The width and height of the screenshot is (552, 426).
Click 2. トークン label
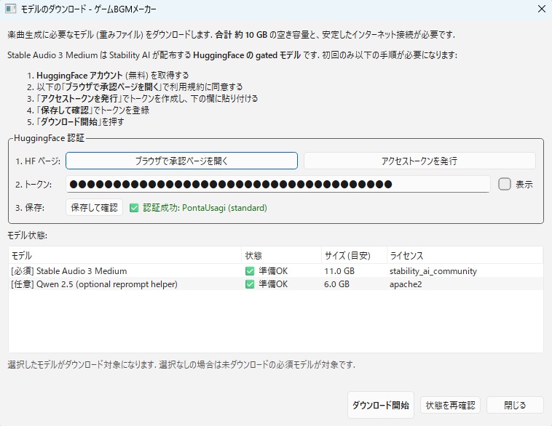33,185
